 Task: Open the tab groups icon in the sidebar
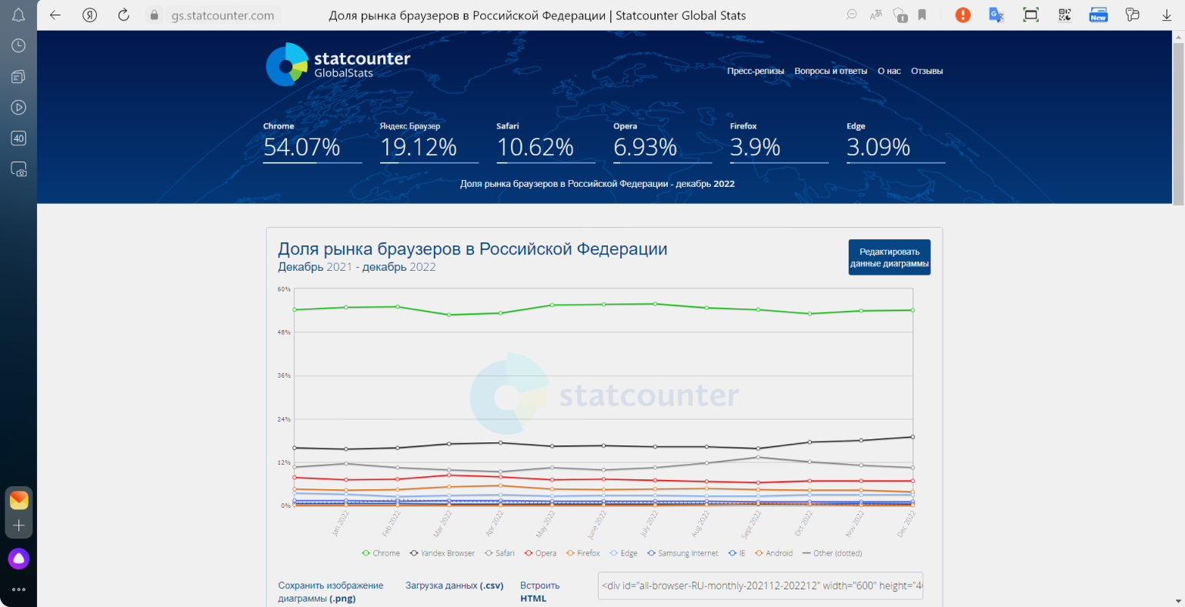(18, 77)
